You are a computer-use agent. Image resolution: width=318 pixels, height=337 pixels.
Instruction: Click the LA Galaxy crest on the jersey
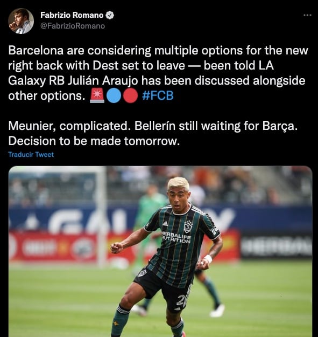[188, 226]
